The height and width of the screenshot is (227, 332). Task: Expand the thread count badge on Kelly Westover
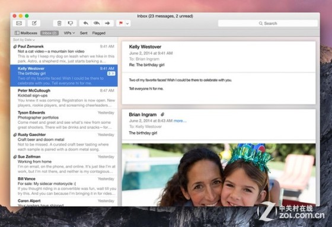click(x=111, y=73)
